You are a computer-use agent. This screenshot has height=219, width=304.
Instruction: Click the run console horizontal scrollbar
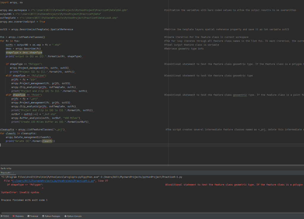pyautogui.click(x=152, y=213)
